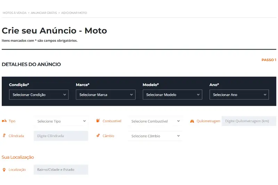Click the map pin icon beside Localização
This screenshot has height=185, width=278.
coord(4,170)
